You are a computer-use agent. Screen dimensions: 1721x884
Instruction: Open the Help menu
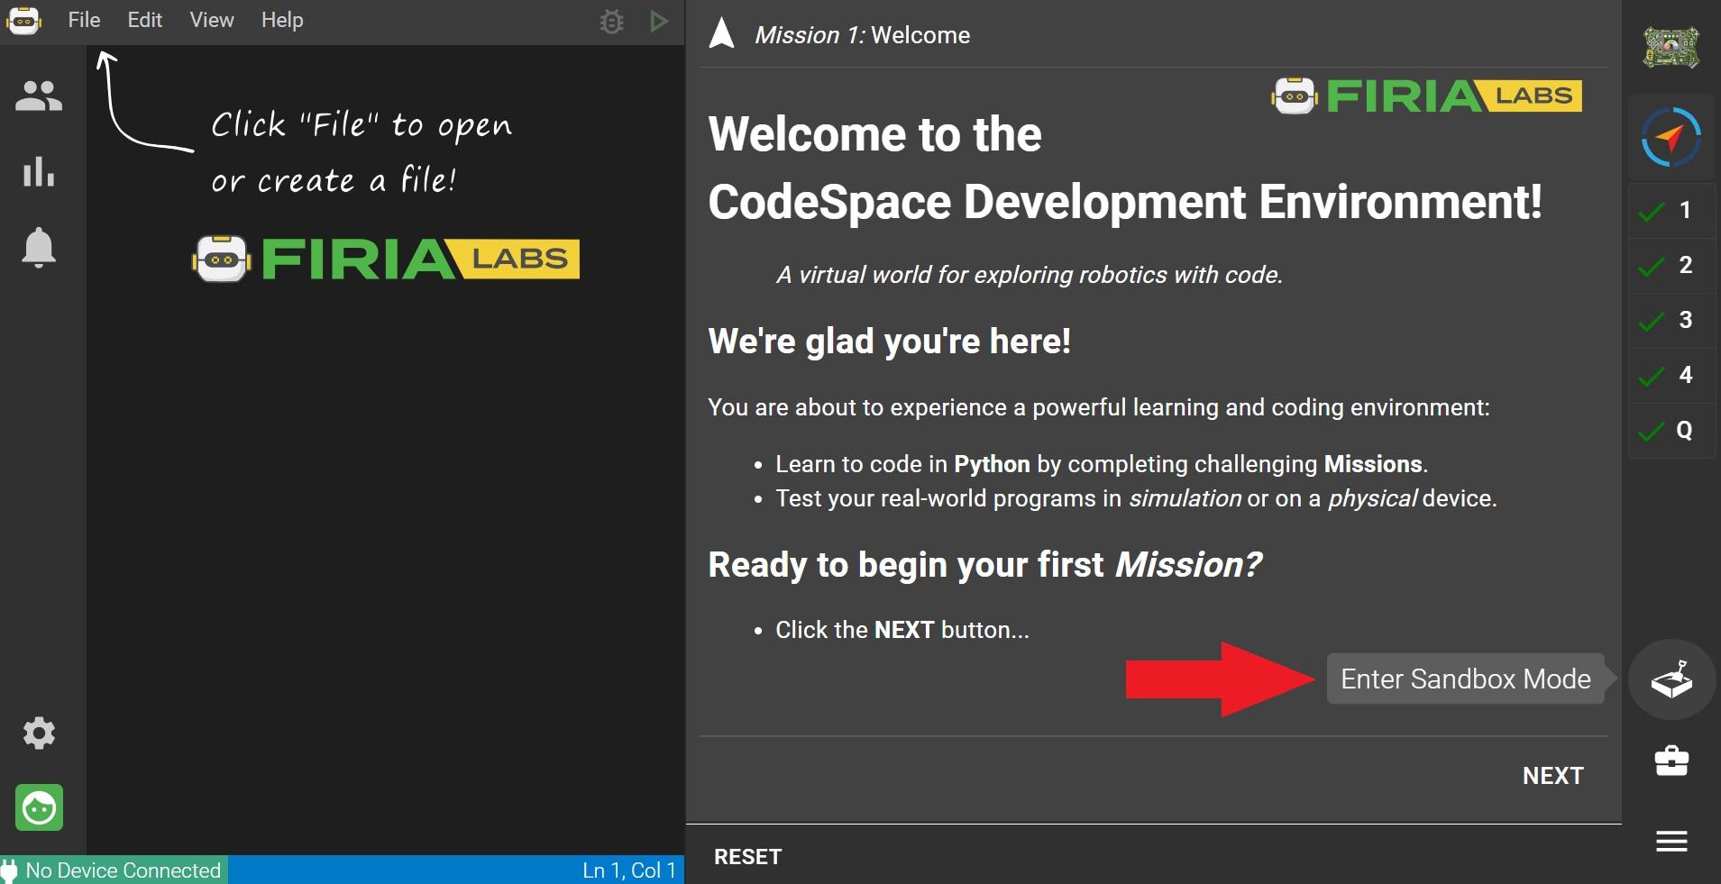tap(282, 20)
